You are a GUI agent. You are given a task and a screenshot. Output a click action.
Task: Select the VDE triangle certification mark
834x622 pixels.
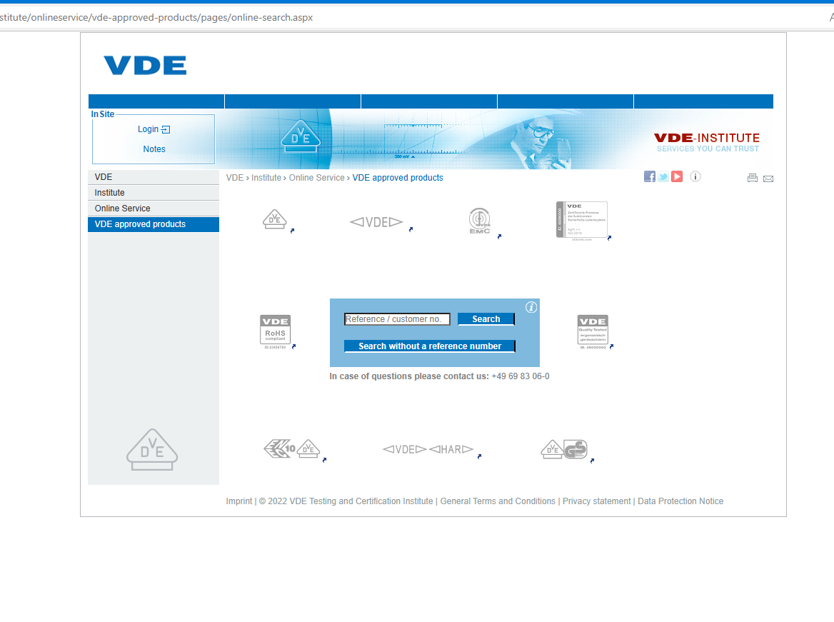(274, 219)
